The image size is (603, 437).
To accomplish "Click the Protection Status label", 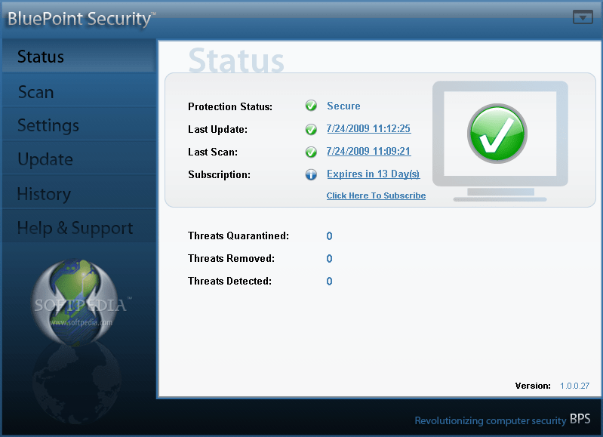I will point(230,106).
